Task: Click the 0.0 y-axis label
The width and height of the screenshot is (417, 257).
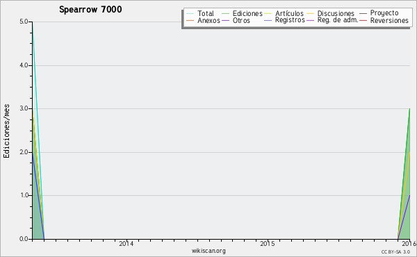Action: tap(24, 239)
